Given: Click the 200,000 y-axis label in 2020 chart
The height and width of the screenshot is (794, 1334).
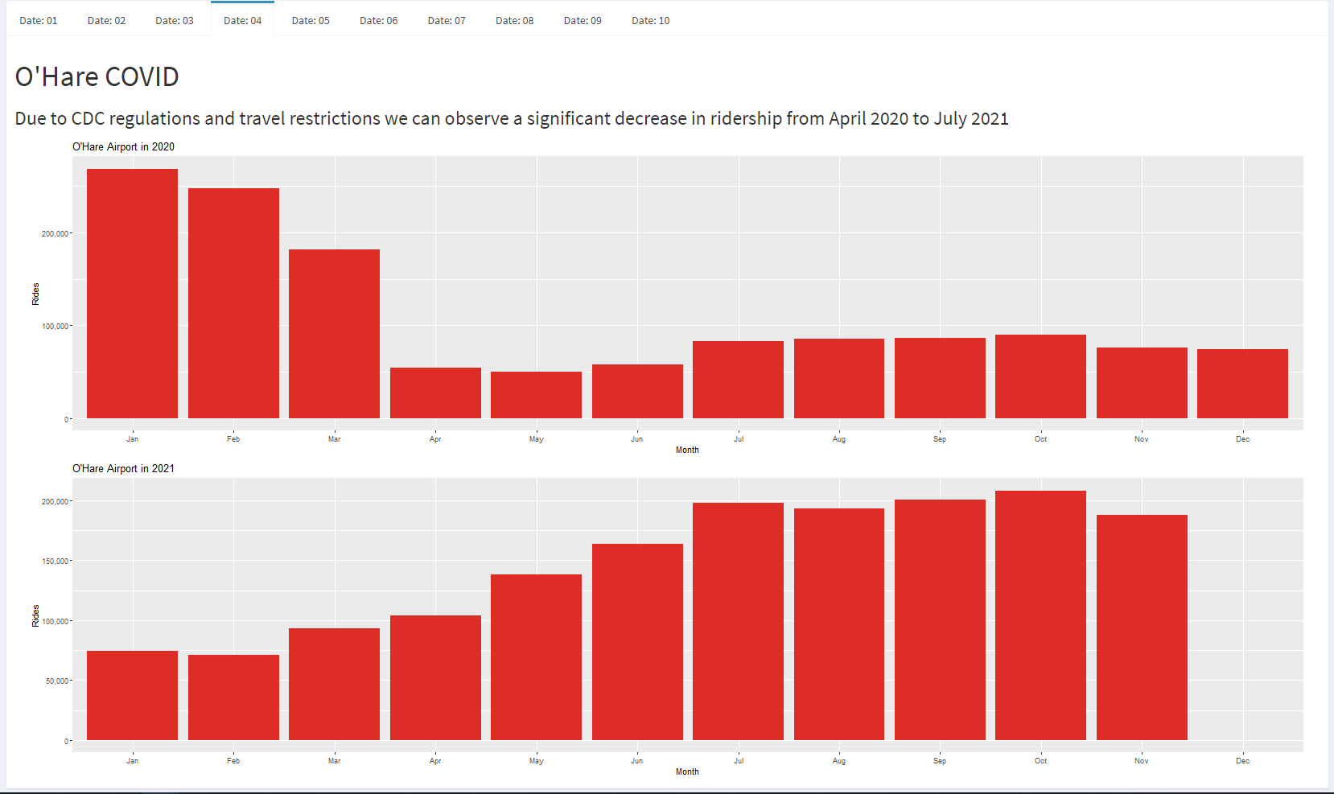Looking at the screenshot, I should click(x=55, y=233).
